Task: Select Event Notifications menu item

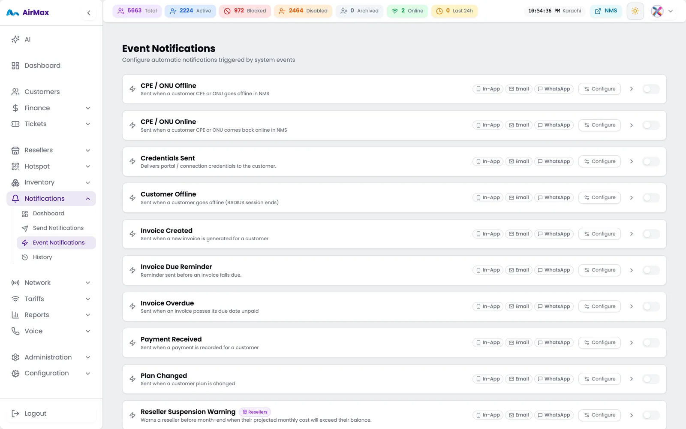Action: coord(56,243)
